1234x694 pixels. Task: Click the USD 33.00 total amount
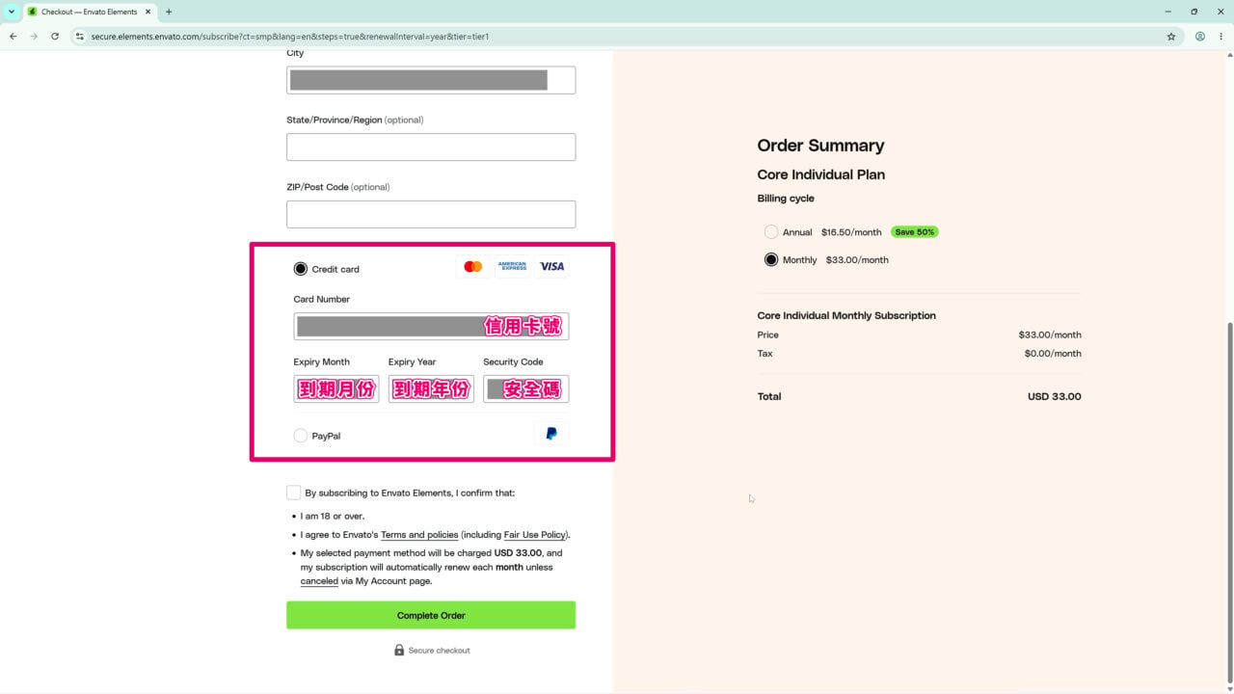pyautogui.click(x=1055, y=396)
